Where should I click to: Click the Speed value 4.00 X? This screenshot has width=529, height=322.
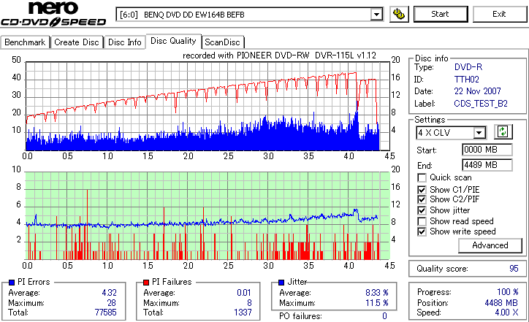pos(507,313)
